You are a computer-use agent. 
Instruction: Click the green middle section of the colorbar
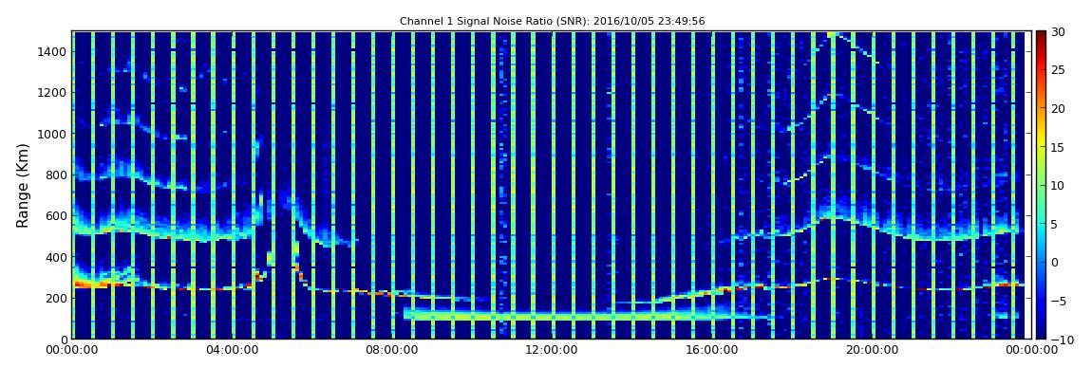(x=1041, y=185)
